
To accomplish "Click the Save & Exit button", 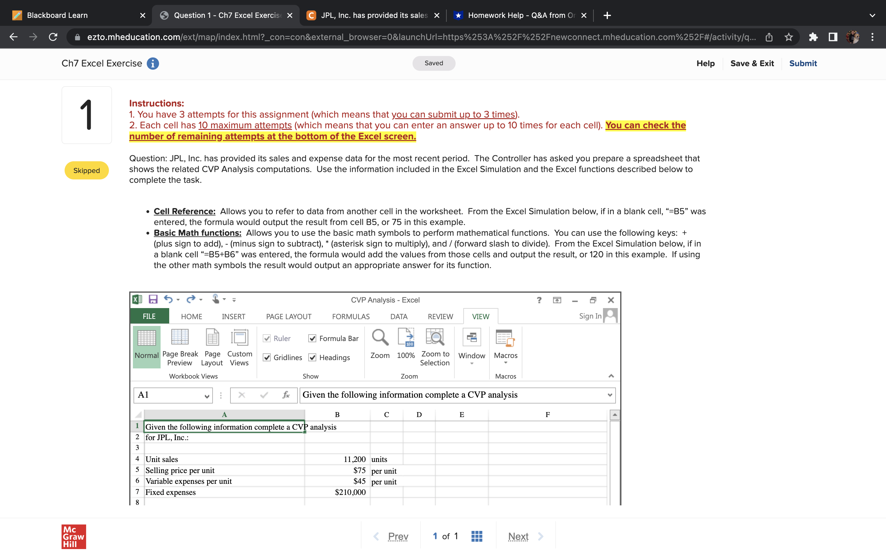I will pos(752,63).
